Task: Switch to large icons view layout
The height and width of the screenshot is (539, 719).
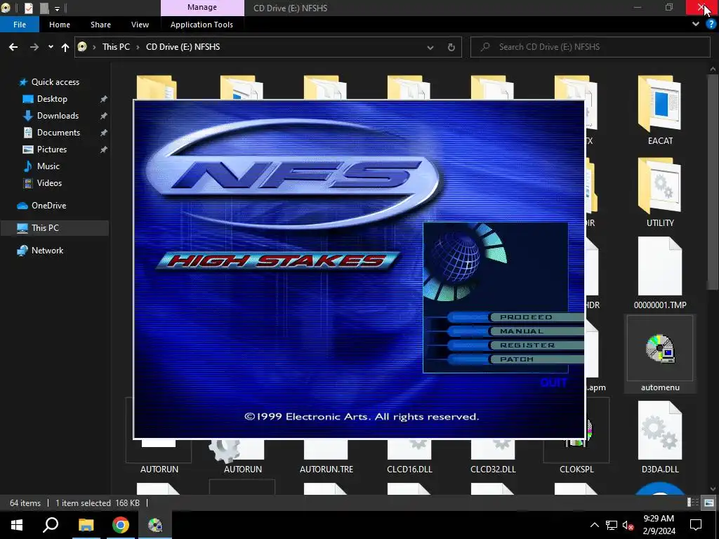Action: tap(708, 503)
